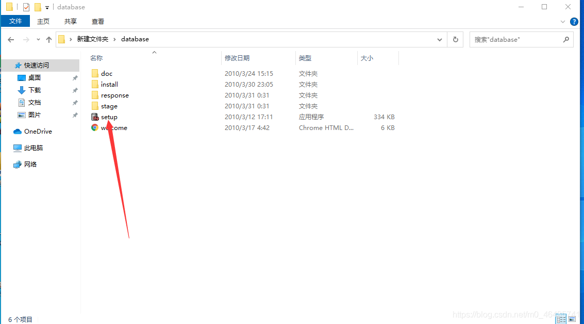Select 快速访问 in navigation pane
The width and height of the screenshot is (584, 324).
coord(37,65)
